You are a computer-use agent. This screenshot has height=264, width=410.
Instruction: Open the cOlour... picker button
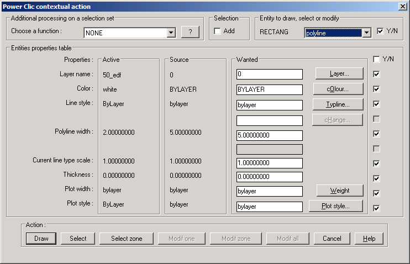338,89
